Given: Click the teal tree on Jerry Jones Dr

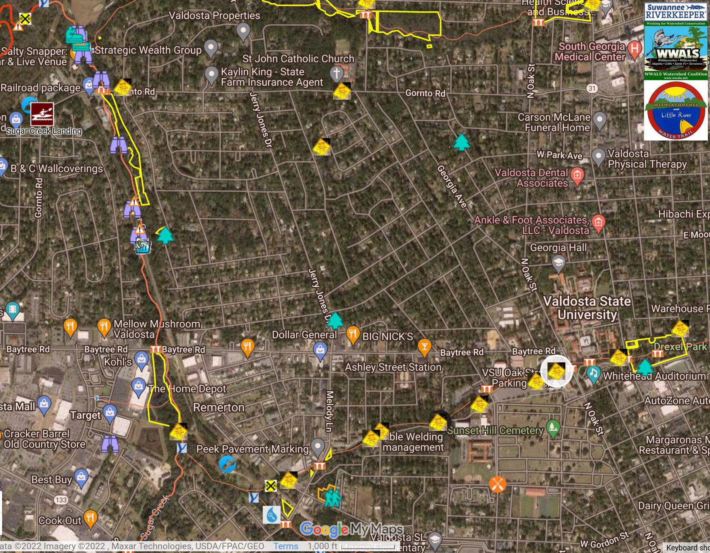Looking at the screenshot, I should click(x=335, y=321).
